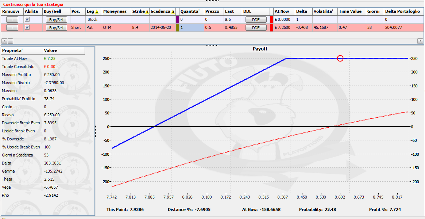Click the left arrow of horizontal scrollbar
Viewport: 425px width, 219px height.
(4, 41)
